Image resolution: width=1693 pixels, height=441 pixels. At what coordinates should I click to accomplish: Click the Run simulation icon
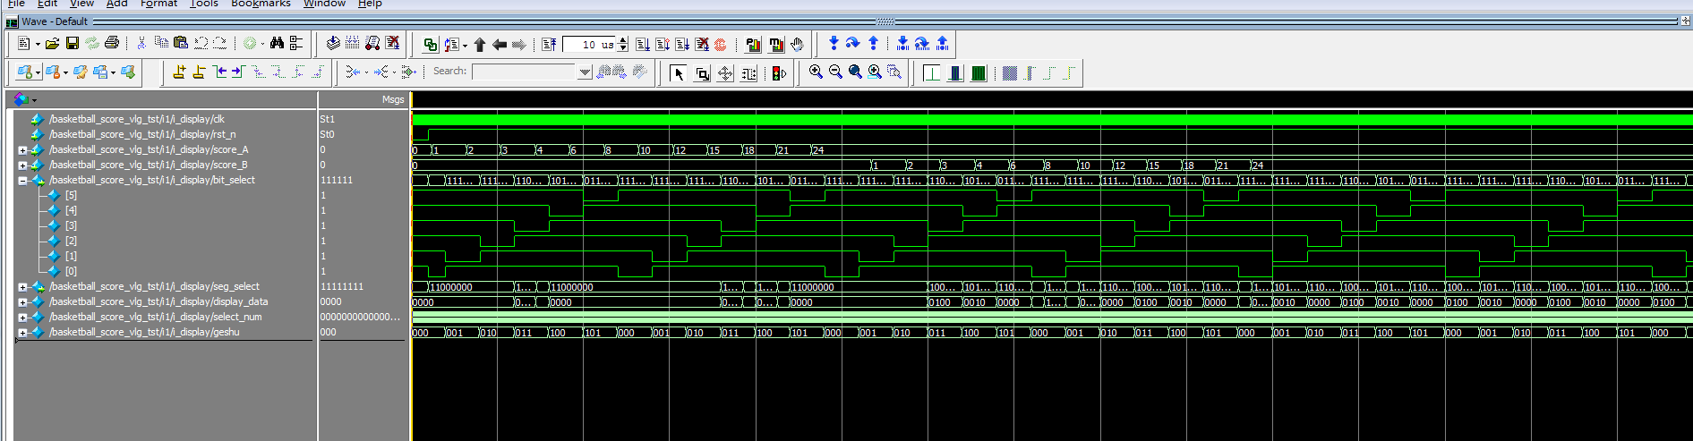click(x=643, y=44)
